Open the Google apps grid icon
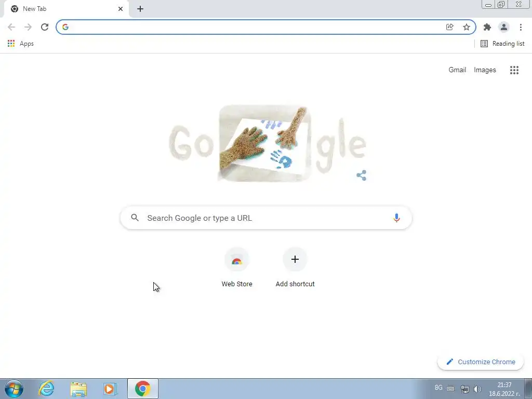The height and width of the screenshot is (399, 532). (514, 70)
